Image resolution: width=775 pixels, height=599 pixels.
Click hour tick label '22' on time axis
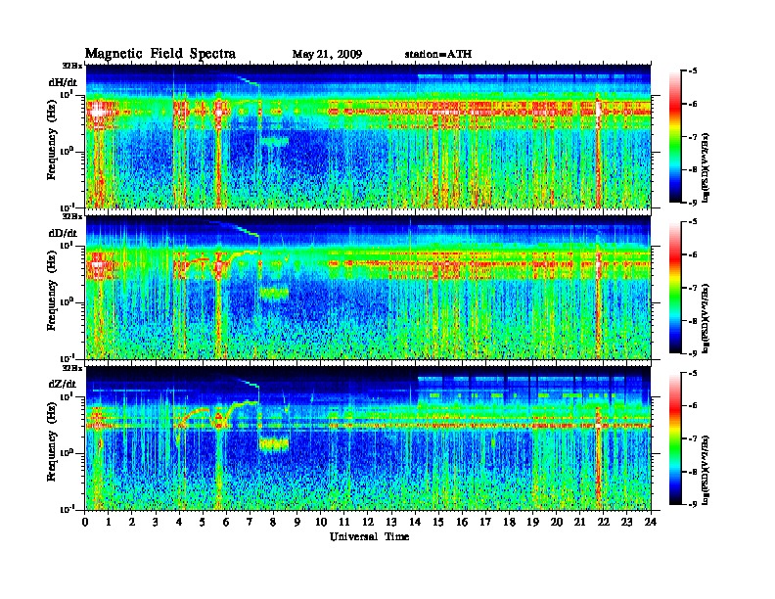(604, 523)
